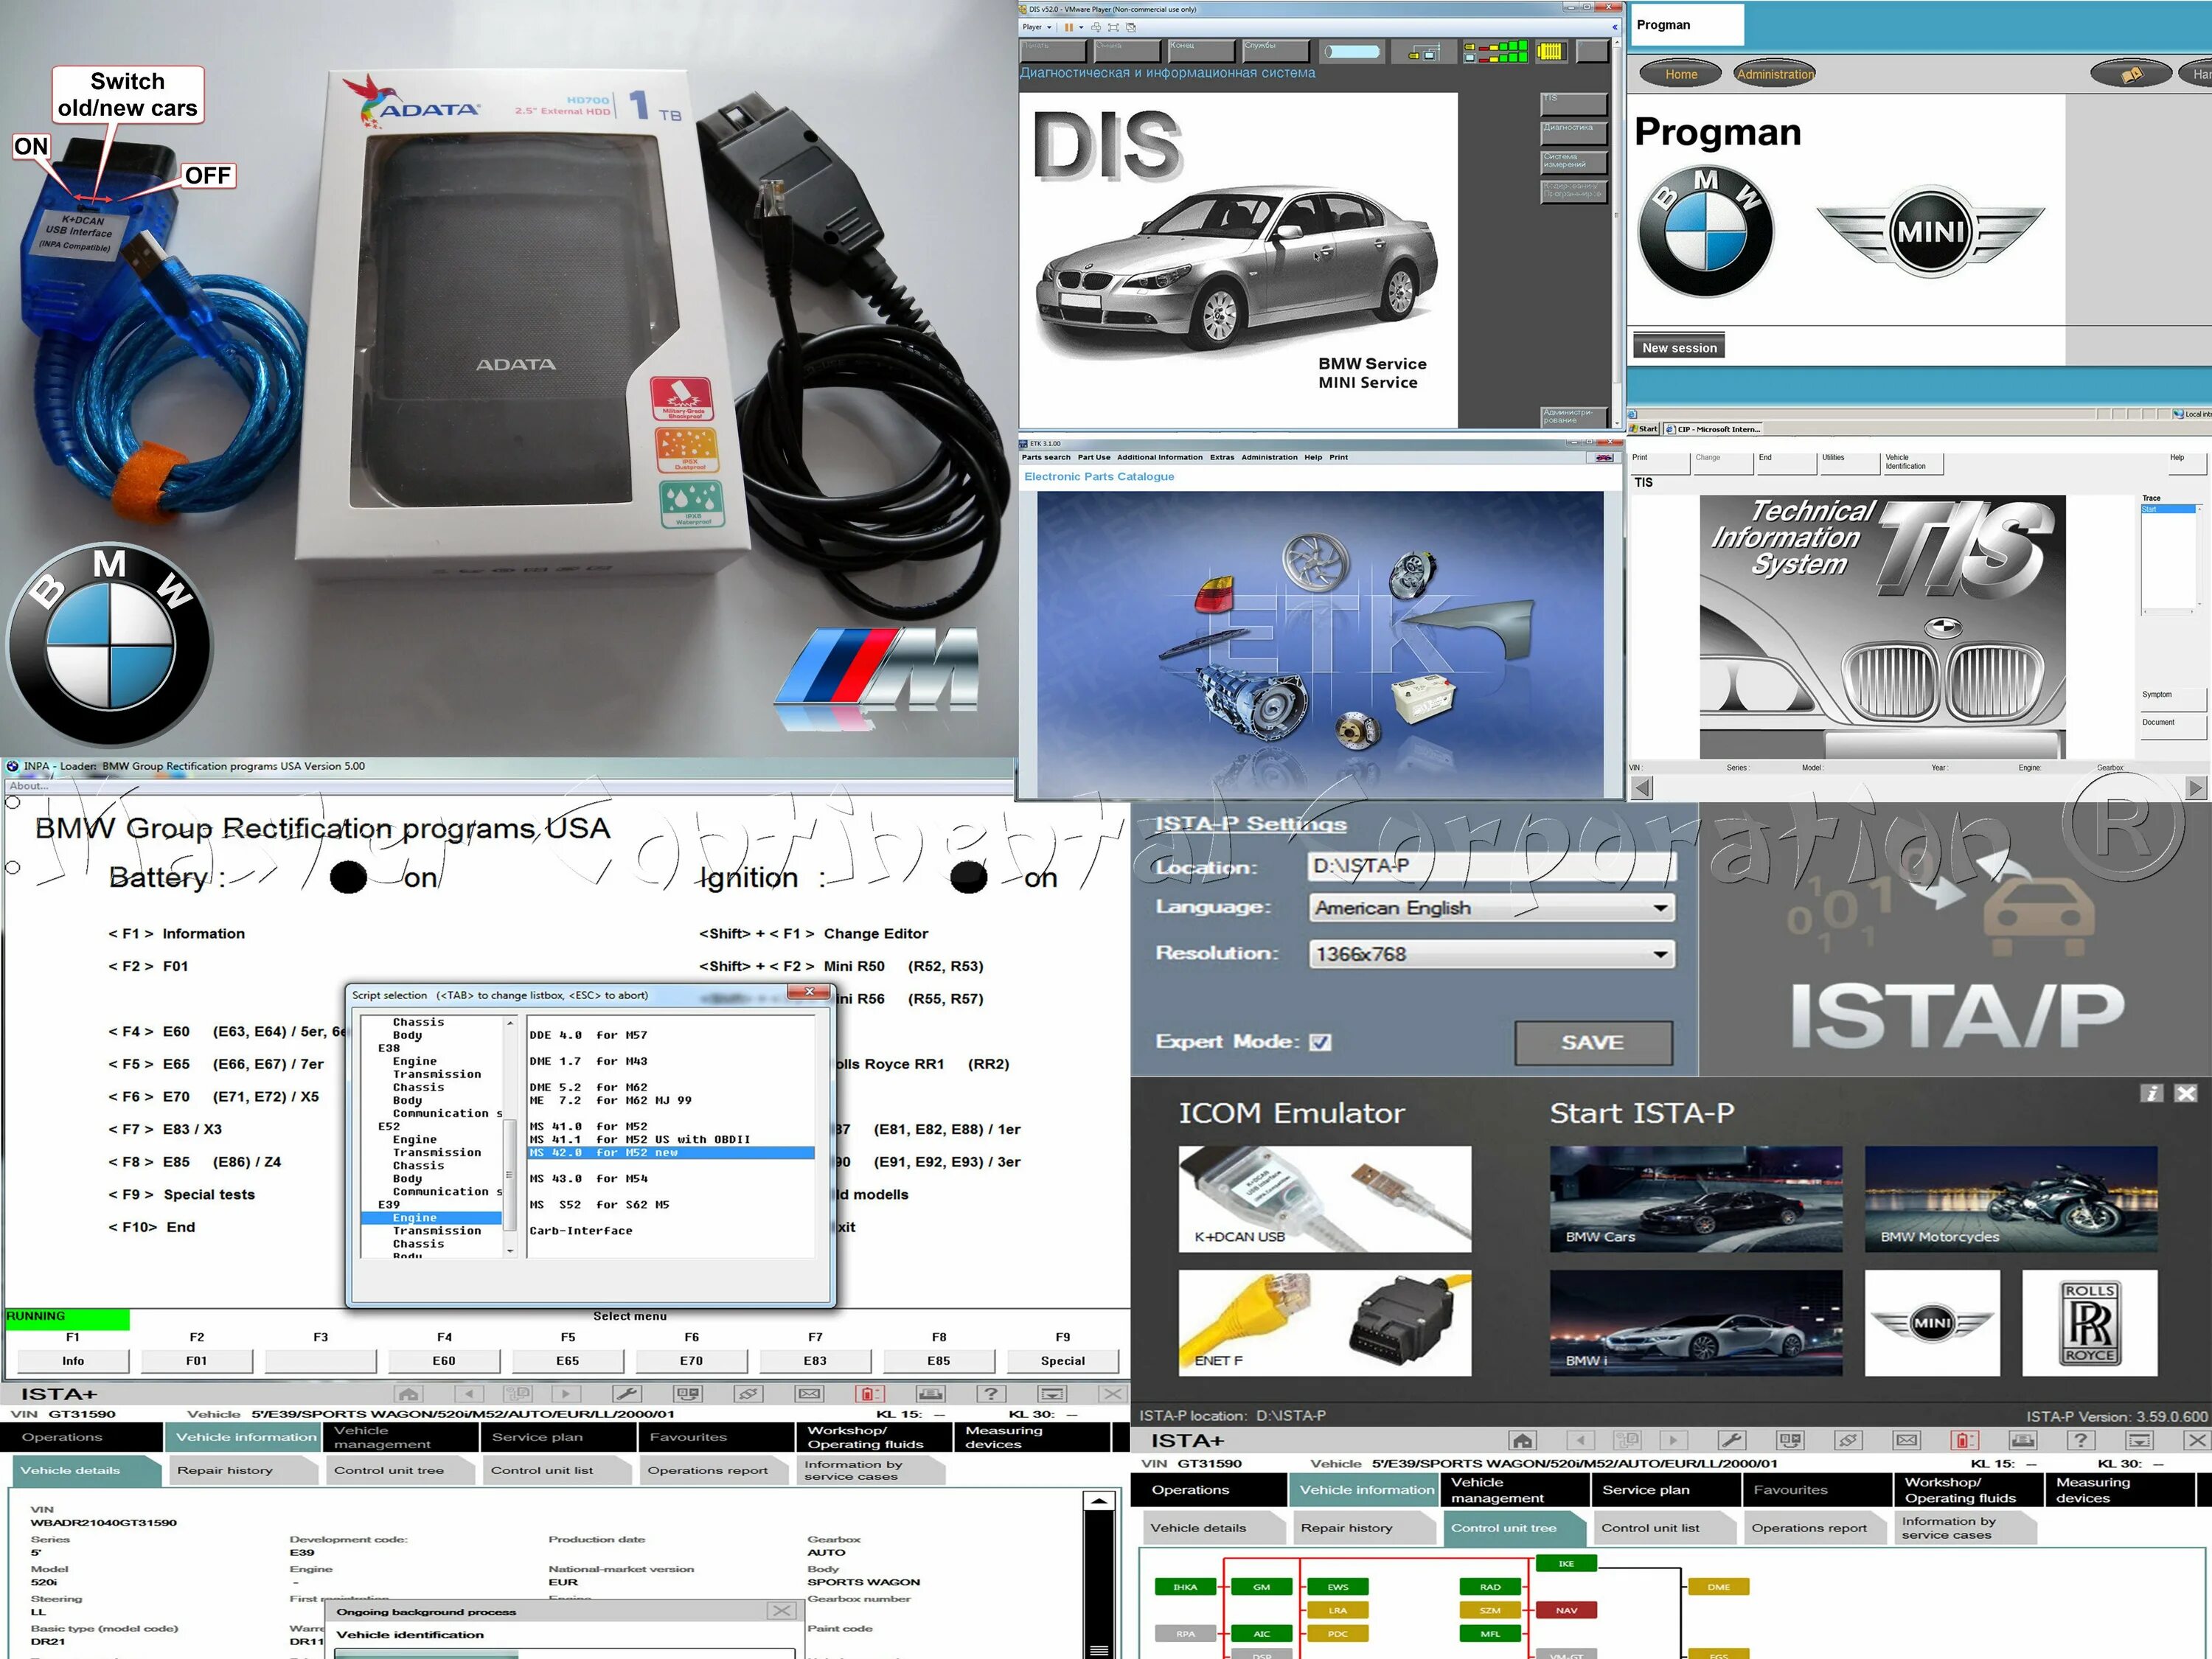
Task: Click New session button in Progman
Action: point(1678,347)
